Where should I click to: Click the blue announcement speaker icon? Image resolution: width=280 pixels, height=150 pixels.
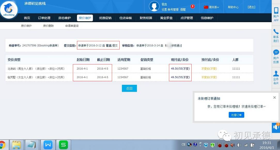click(276, 128)
